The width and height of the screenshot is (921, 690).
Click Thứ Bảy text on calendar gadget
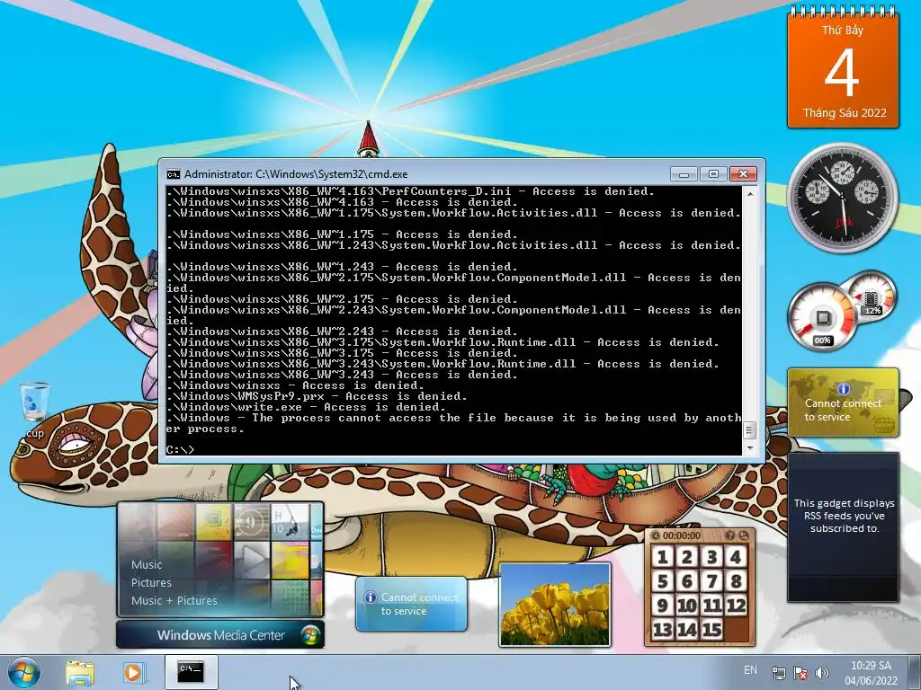[842, 30]
